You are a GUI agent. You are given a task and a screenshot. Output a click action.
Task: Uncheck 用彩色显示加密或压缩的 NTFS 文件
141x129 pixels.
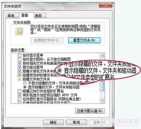point(20,95)
